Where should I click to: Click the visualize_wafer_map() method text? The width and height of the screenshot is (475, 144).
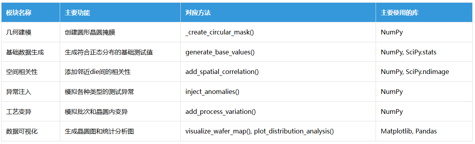coord(218,131)
